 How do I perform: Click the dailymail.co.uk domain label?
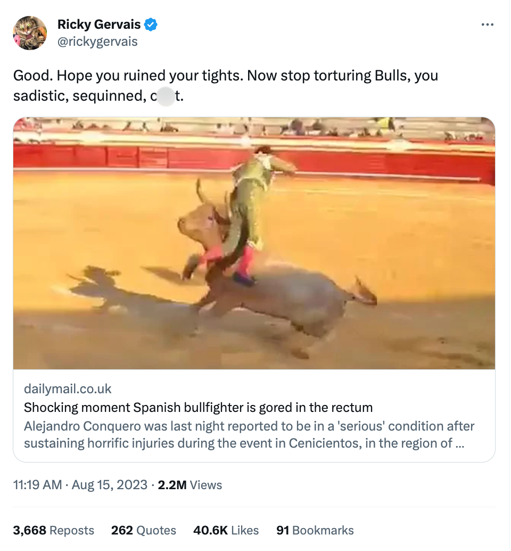[68, 389]
